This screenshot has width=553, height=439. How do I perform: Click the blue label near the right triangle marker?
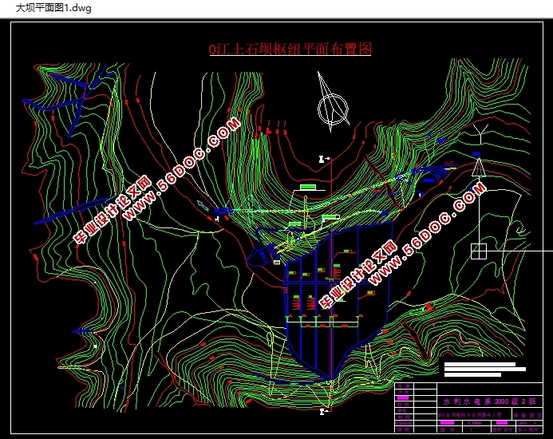[476, 153]
